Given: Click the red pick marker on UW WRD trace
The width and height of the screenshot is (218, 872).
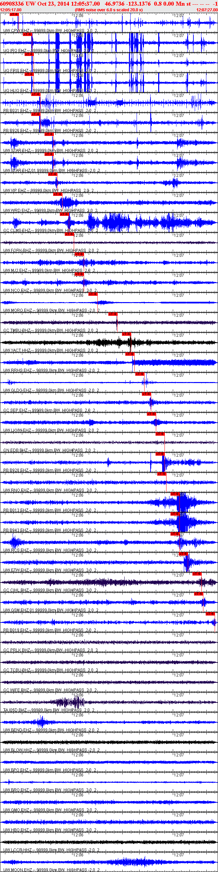Looking at the screenshot, I should (57, 194).
